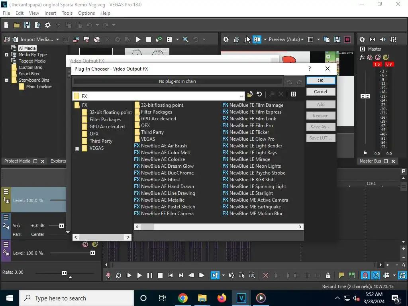Toggle Master fader lock icon
Screen dimensions: 408x306
point(365,153)
